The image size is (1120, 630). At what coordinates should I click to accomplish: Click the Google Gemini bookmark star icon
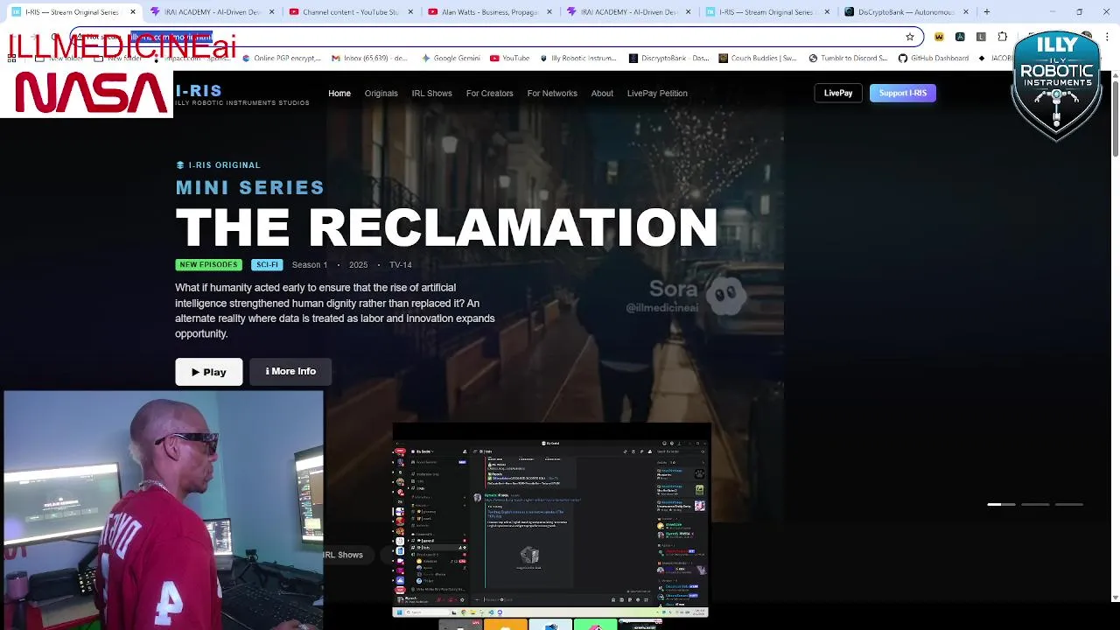426,59
